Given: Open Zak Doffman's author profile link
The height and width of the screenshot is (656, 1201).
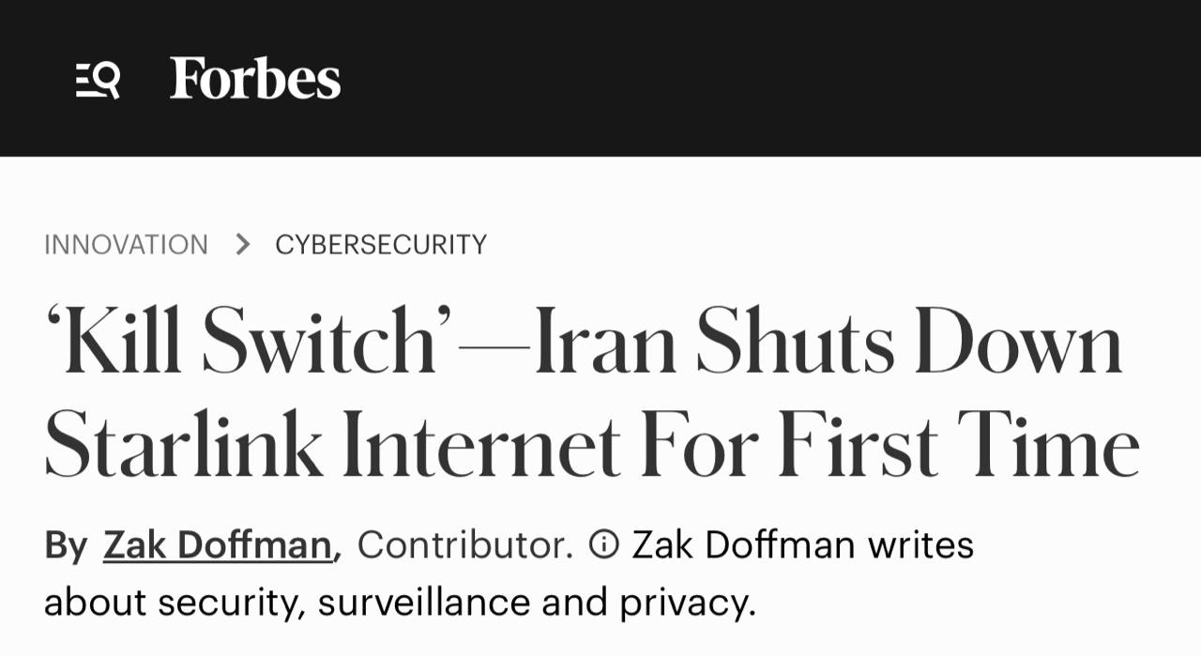Looking at the screenshot, I should 218,545.
